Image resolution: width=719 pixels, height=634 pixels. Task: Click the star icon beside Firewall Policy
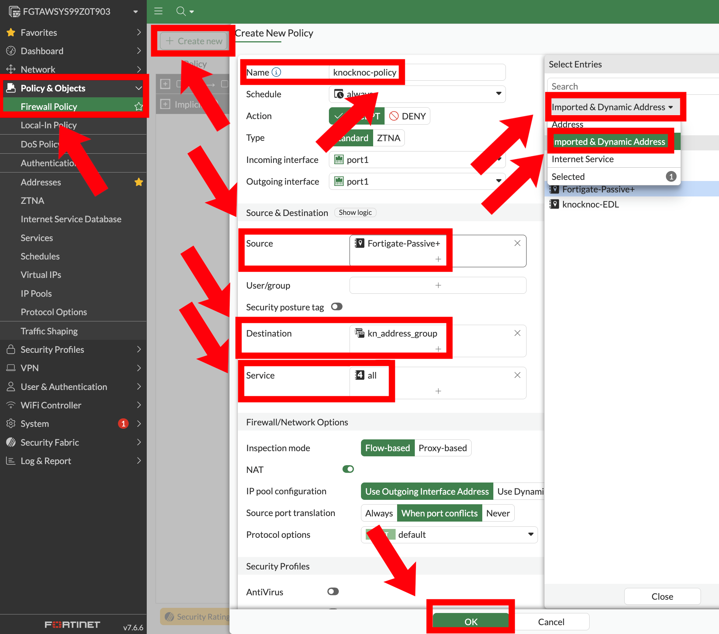[139, 107]
